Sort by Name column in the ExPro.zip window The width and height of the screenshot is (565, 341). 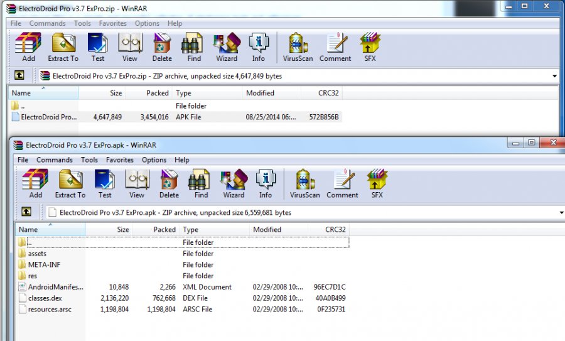(x=43, y=93)
